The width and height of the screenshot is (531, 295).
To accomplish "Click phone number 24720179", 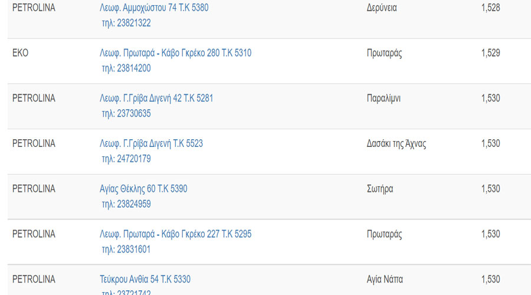I will [x=126, y=159].
